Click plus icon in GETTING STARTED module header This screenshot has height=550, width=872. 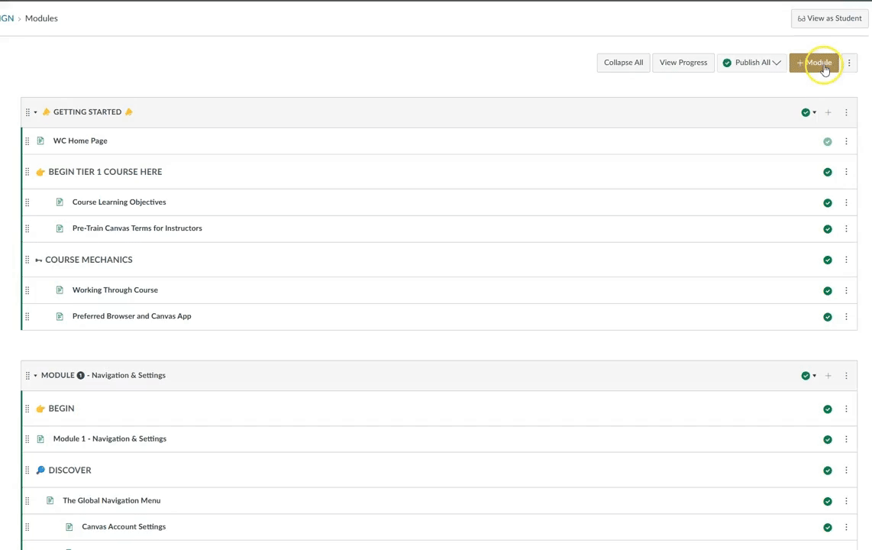coord(828,112)
